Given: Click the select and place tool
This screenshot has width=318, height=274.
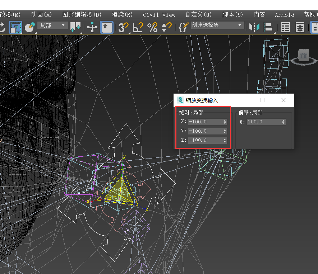Looking at the screenshot, I should 29,27.
